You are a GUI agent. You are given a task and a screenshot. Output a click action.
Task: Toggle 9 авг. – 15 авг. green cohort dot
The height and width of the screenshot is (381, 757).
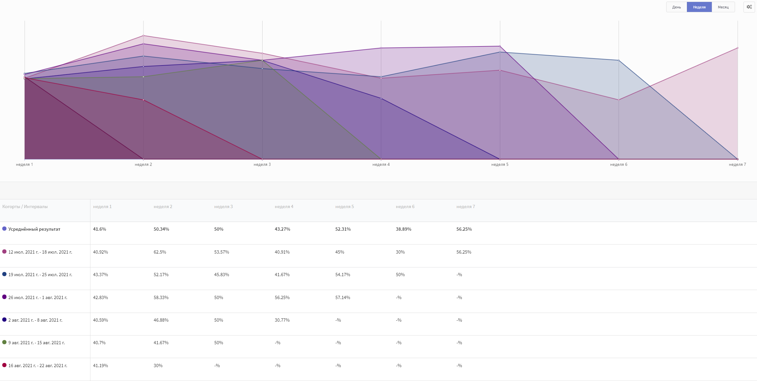[4, 342]
